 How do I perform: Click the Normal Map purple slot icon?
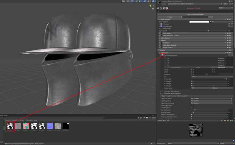click(161, 26)
